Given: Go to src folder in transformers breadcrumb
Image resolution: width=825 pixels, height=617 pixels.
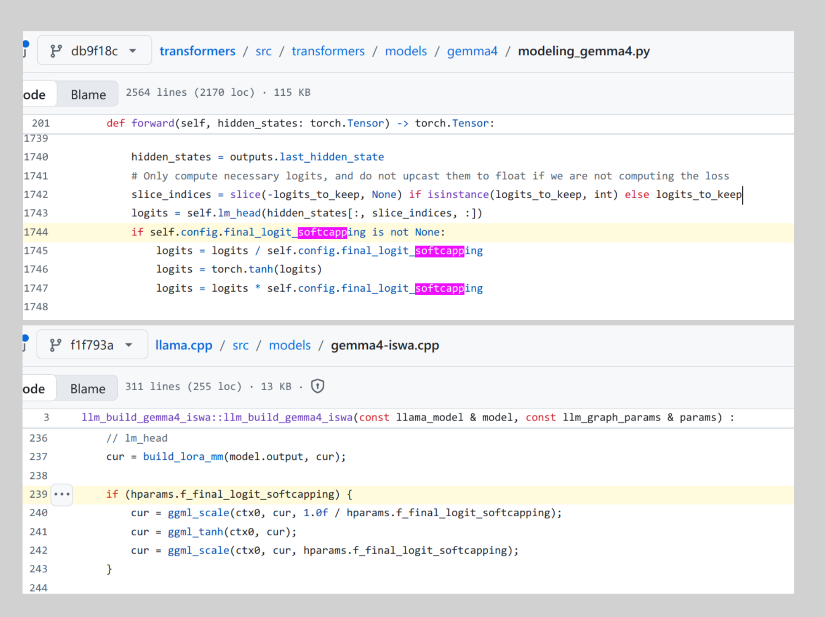Looking at the screenshot, I should [264, 51].
